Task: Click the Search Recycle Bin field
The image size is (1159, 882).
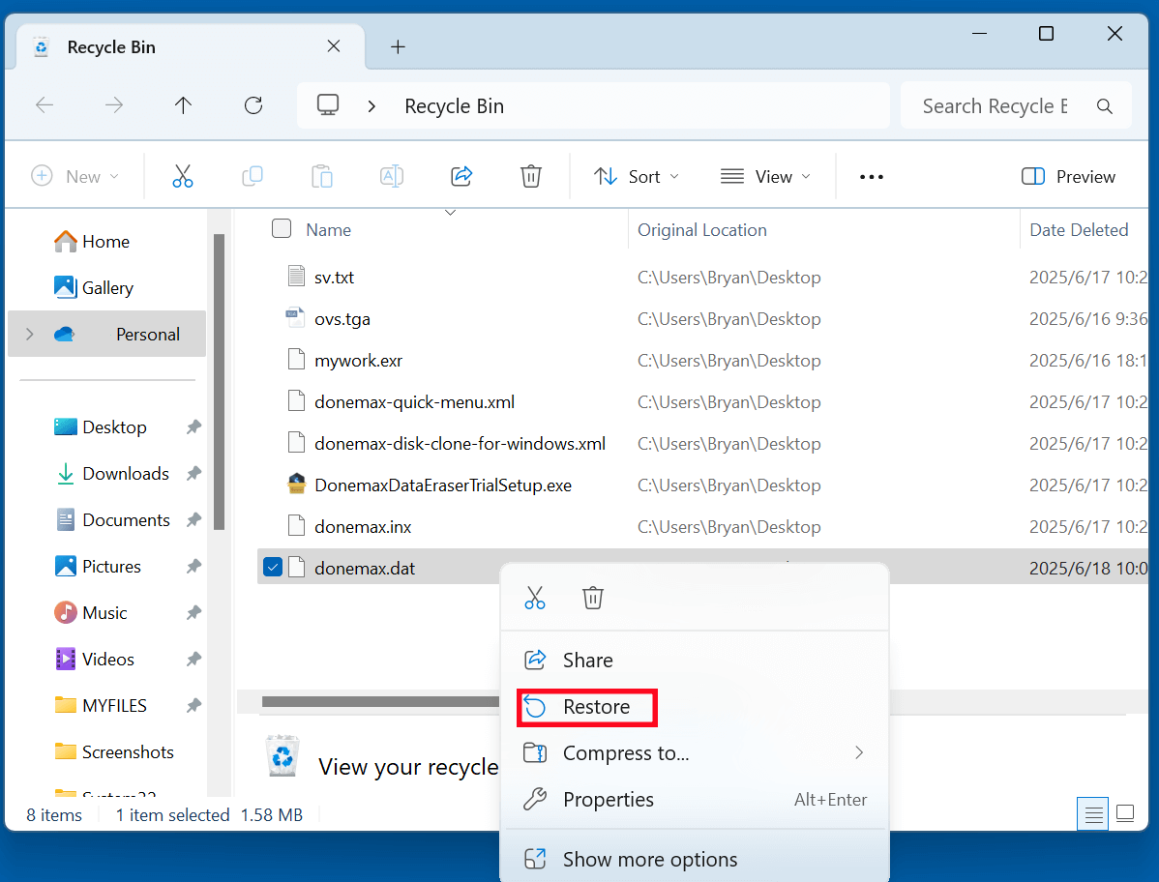Action: point(995,105)
